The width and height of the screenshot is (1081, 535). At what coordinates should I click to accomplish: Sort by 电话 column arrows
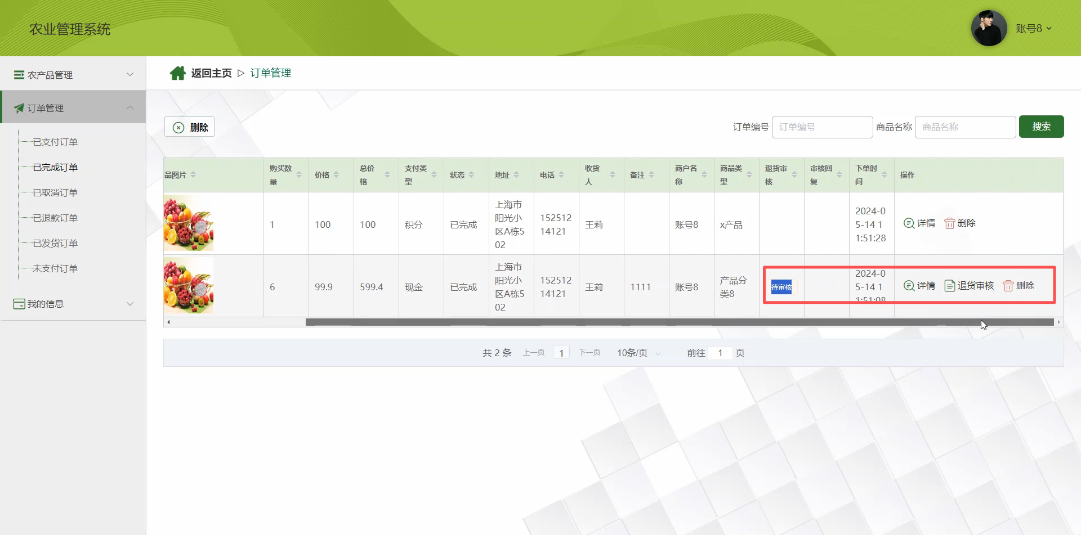[x=561, y=175]
